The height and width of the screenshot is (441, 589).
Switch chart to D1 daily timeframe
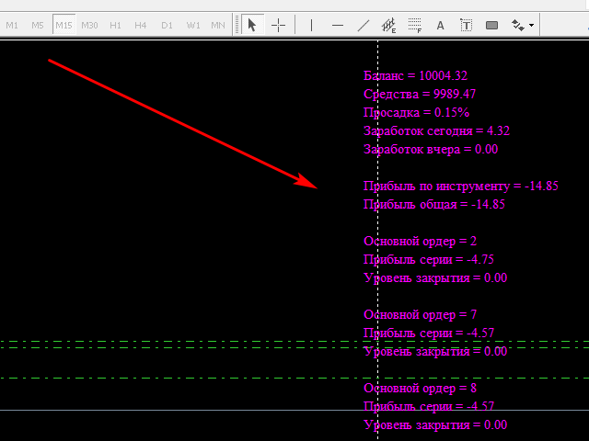pyautogui.click(x=167, y=25)
